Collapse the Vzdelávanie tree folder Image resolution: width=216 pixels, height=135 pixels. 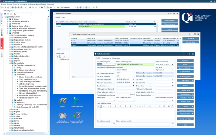tap(12, 75)
